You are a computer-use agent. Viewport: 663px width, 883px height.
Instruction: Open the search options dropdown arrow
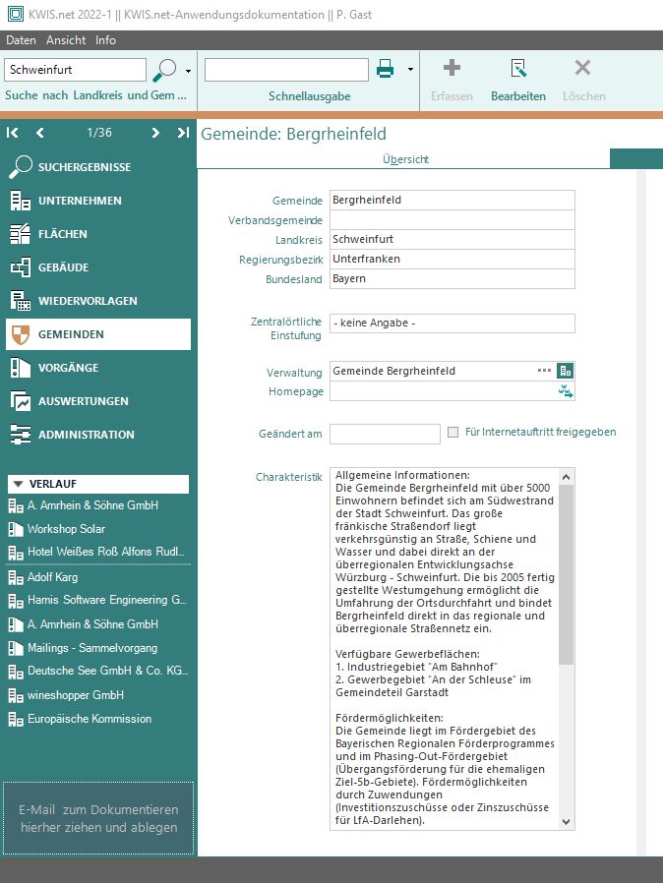(x=188, y=71)
